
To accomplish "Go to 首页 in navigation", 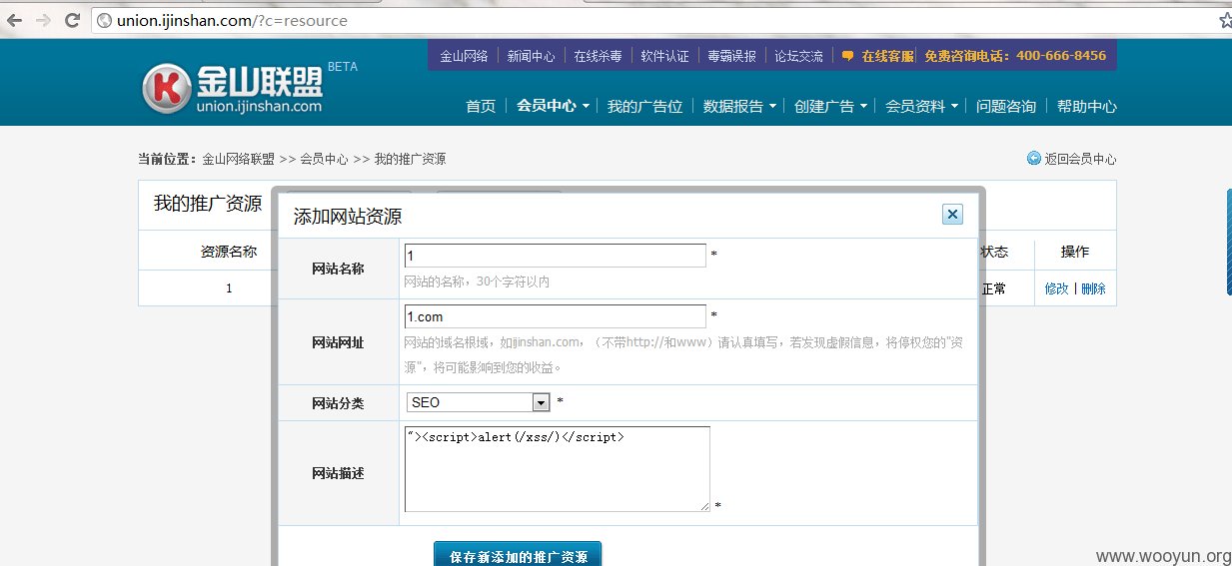I will coord(481,106).
